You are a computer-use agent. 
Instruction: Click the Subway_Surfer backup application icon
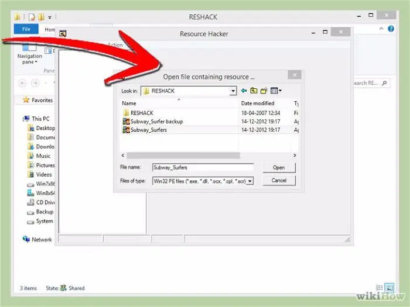click(127, 122)
